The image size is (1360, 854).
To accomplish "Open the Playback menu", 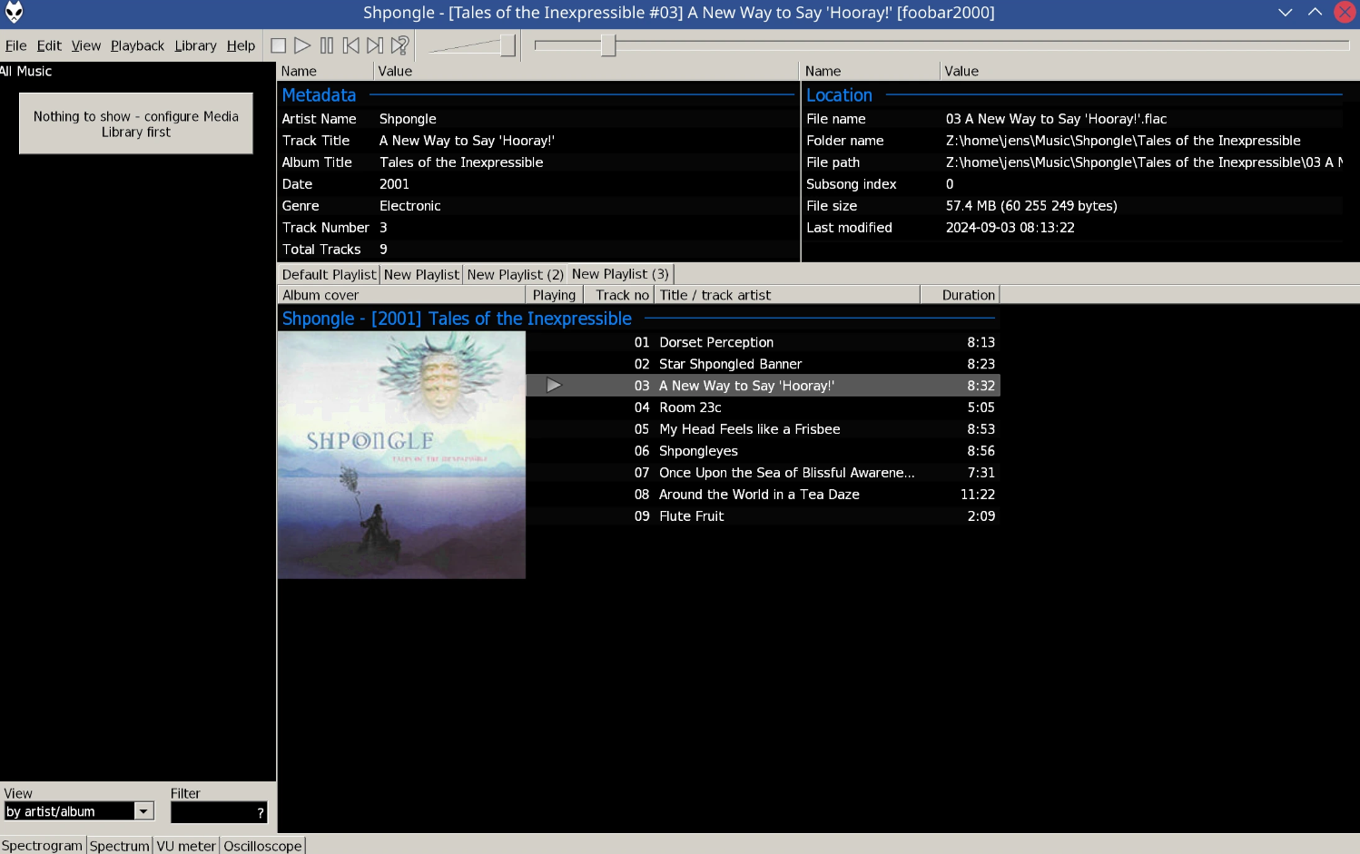I will (x=138, y=45).
